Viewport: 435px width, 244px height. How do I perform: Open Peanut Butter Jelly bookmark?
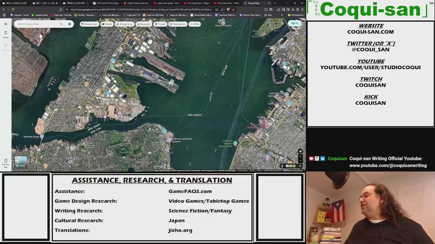[x=202, y=15]
